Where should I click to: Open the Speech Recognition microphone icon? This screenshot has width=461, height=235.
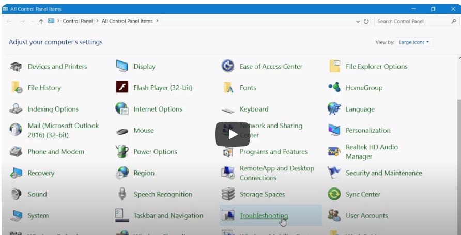pos(122,194)
